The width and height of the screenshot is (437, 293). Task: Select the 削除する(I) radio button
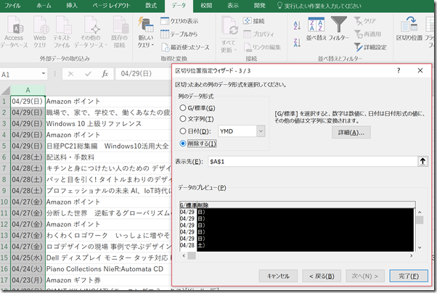pos(183,144)
